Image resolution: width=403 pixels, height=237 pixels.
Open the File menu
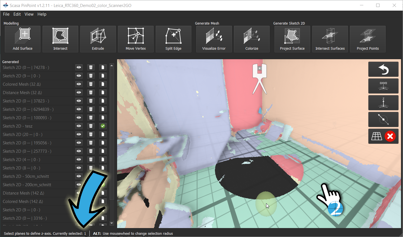click(6, 14)
